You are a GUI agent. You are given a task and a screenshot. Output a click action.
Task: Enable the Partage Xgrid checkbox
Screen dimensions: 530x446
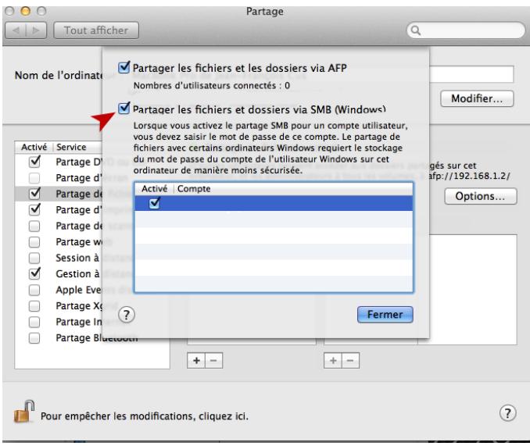tap(34, 306)
